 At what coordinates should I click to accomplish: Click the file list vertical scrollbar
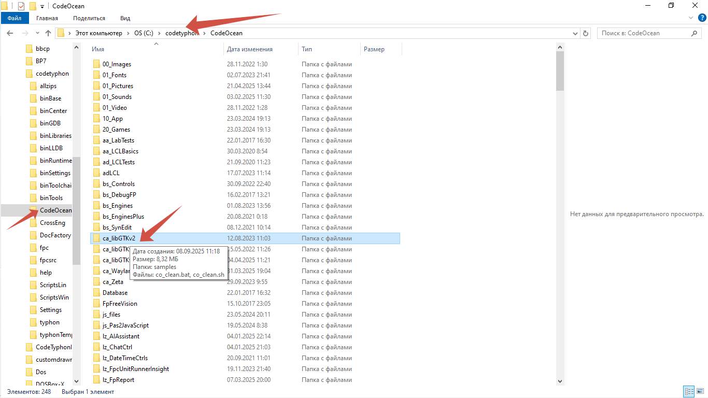tap(560, 207)
